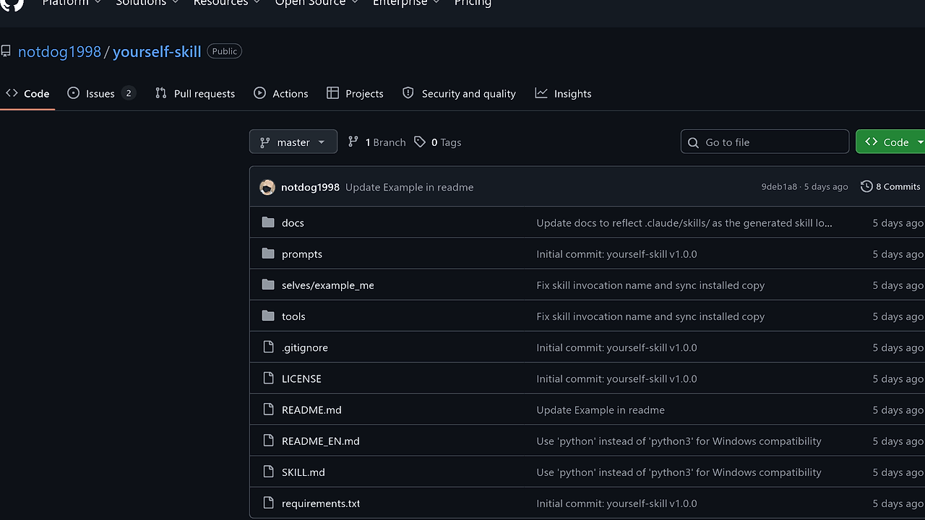
Task: Expand the Solutions menu in header
Action: (x=147, y=3)
